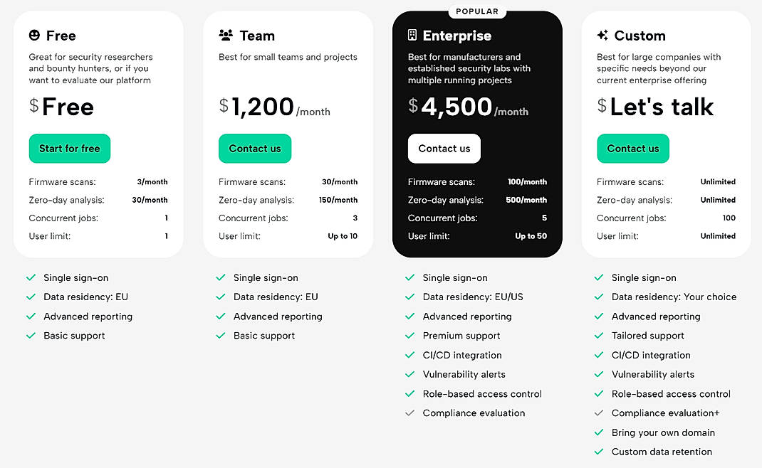The image size is (762, 468).
Task: Click Contact us on the Team plan
Action: [x=255, y=149]
